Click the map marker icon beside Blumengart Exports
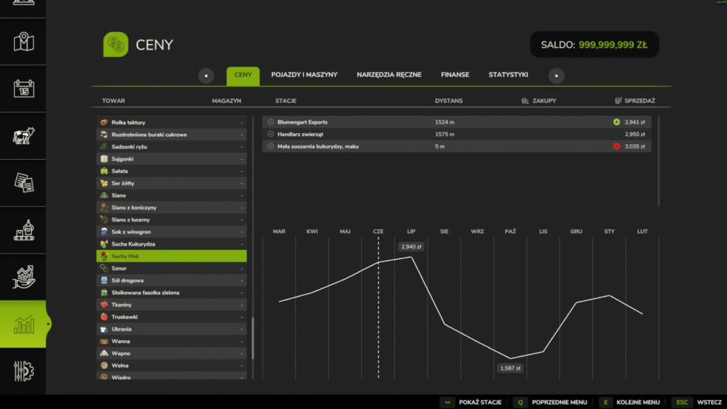The height and width of the screenshot is (409, 727). tap(270, 122)
